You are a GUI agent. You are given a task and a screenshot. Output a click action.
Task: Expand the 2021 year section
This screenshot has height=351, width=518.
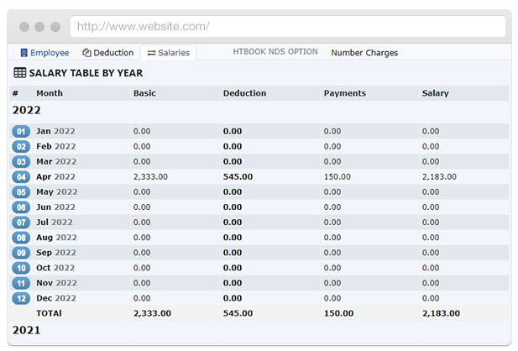click(27, 331)
